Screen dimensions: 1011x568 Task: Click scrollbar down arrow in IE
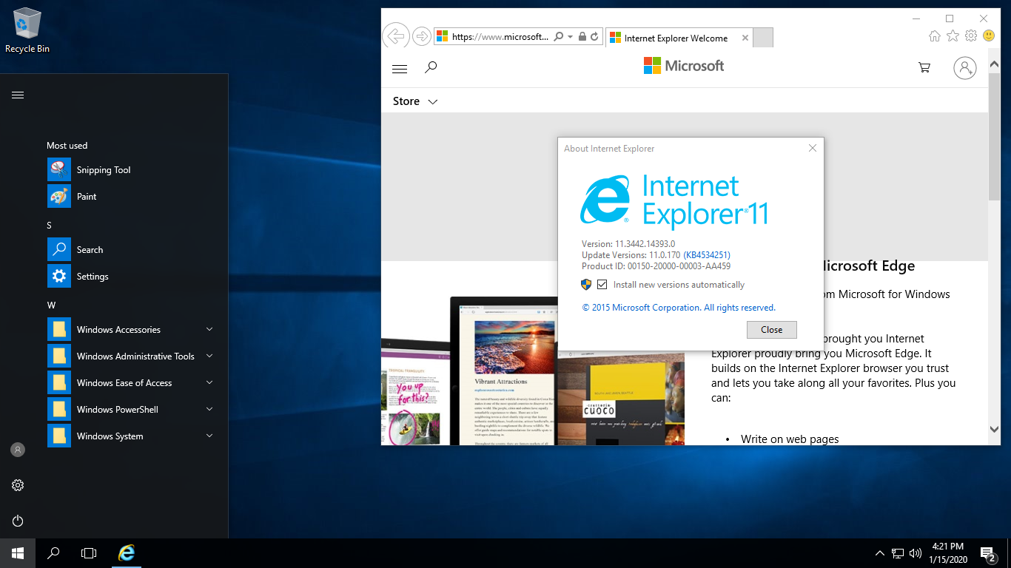[994, 429]
